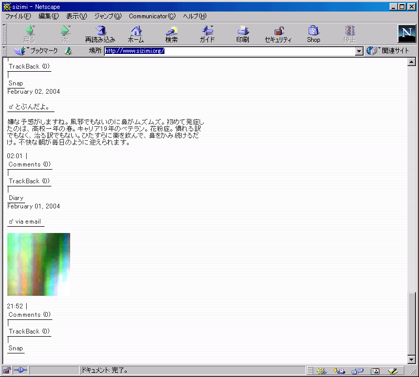Open ジャンプ(G) menu
Viewport: 419px width, 377px height.
pos(108,16)
